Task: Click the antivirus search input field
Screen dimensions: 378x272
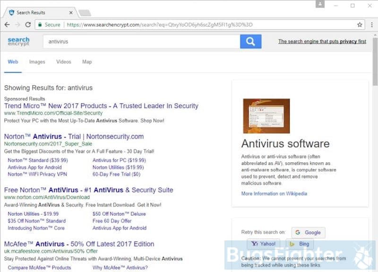Action: 141,41
